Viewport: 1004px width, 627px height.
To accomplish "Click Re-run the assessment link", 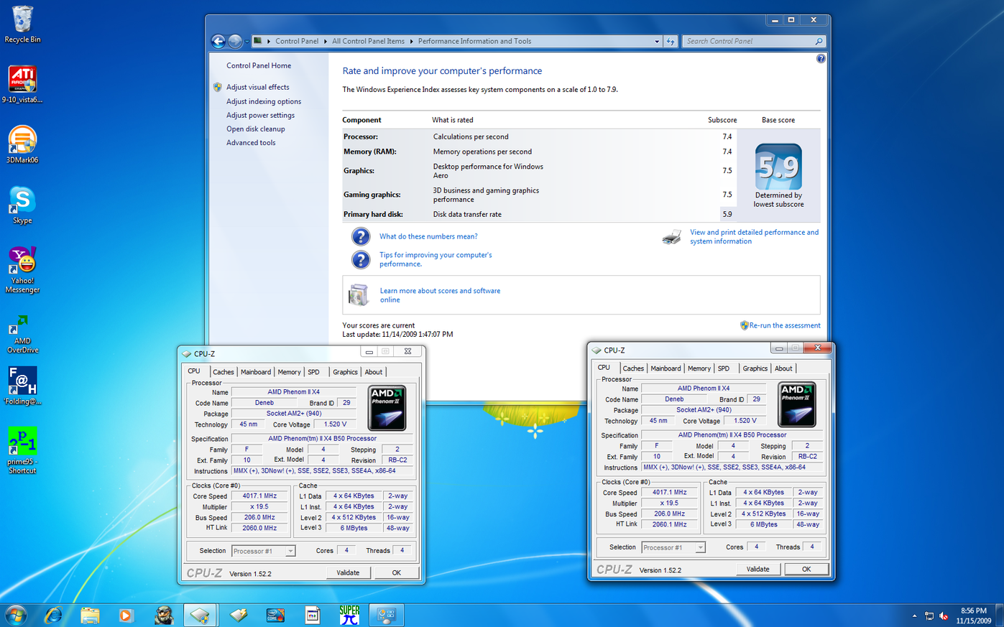I will click(785, 325).
